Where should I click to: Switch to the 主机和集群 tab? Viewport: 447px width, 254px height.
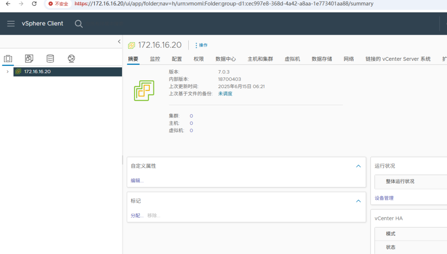(260, 59)
